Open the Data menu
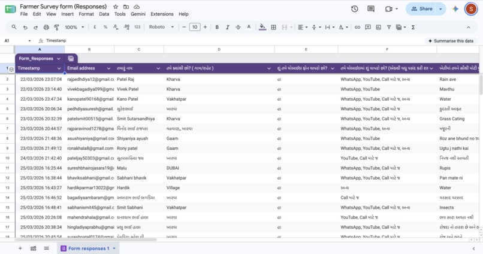483x254 pixels. coord(104,14)
